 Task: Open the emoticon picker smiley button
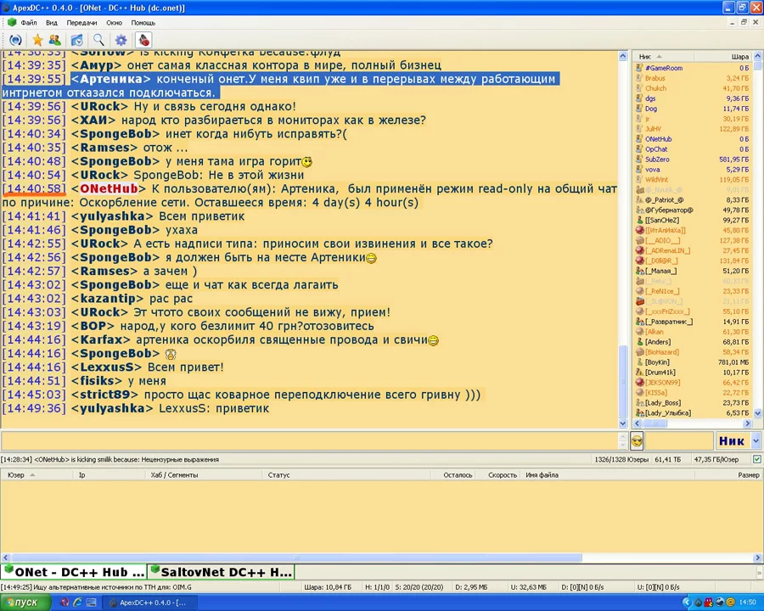pyautogui.click(x=637, y=440)
